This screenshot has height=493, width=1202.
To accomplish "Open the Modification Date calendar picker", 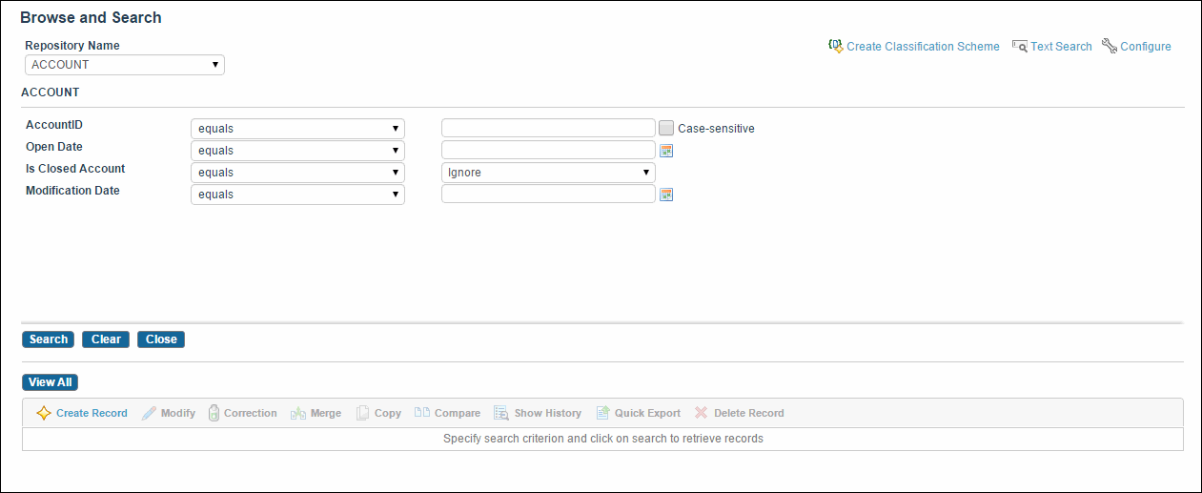I will click(x=667, y=195).
